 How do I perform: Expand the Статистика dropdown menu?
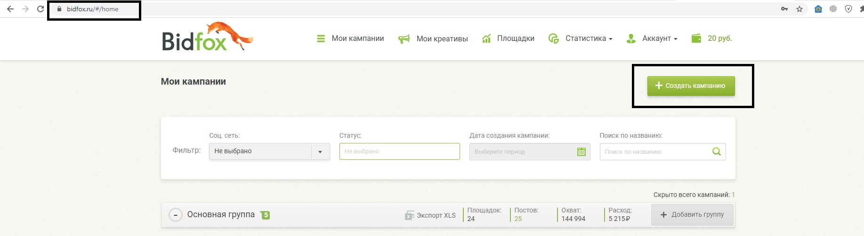(x=589, y=39)
